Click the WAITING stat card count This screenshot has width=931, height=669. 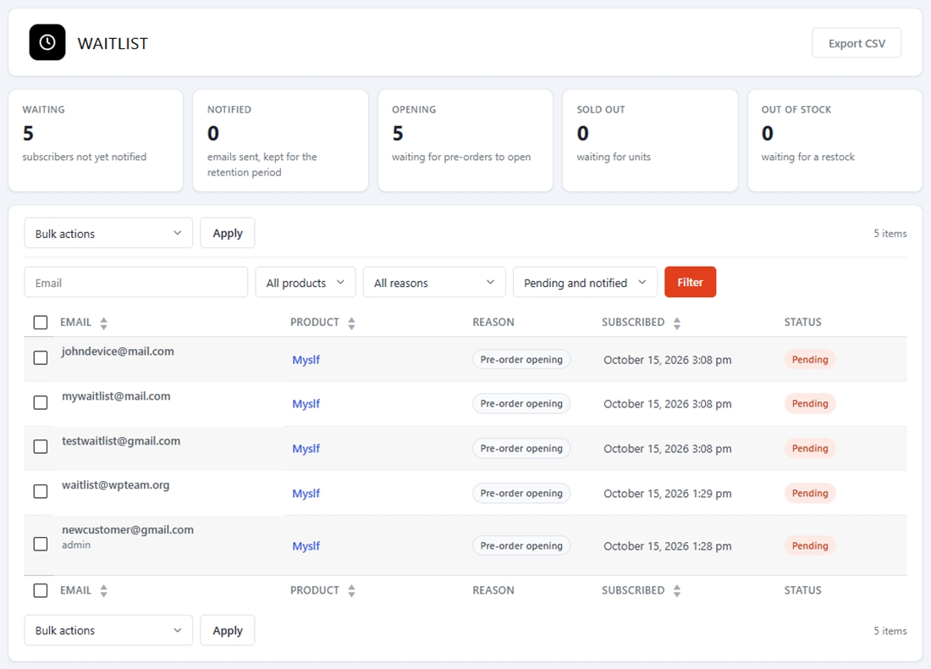[28, 134]
